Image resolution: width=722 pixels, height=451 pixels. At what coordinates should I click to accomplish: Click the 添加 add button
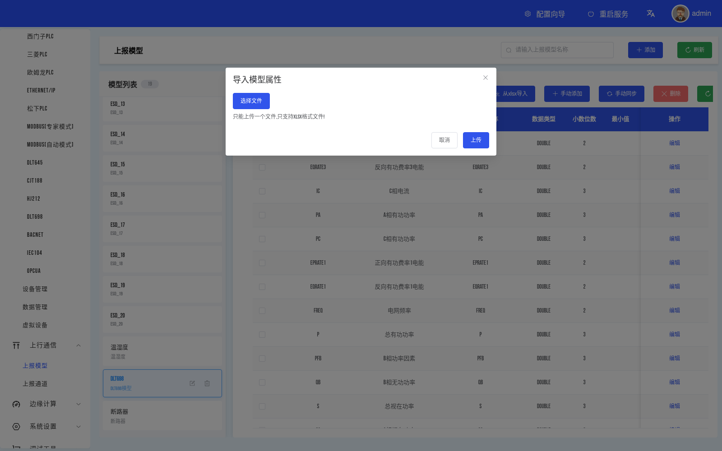coord(645,50)
